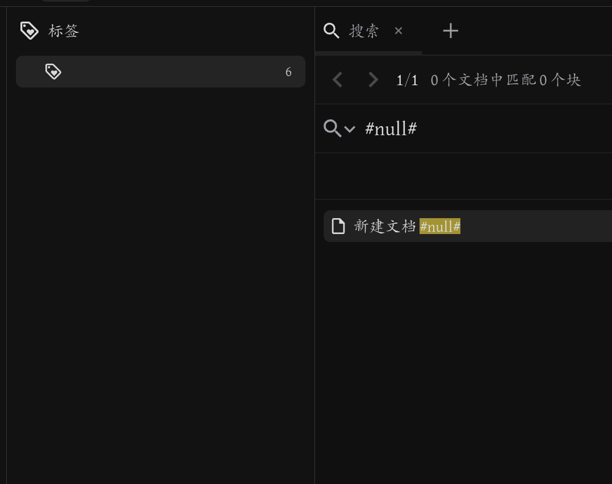Close the 搜索 tab with the x
The height and width of the screenshot is (484, 612).
(x=399, y=31)
